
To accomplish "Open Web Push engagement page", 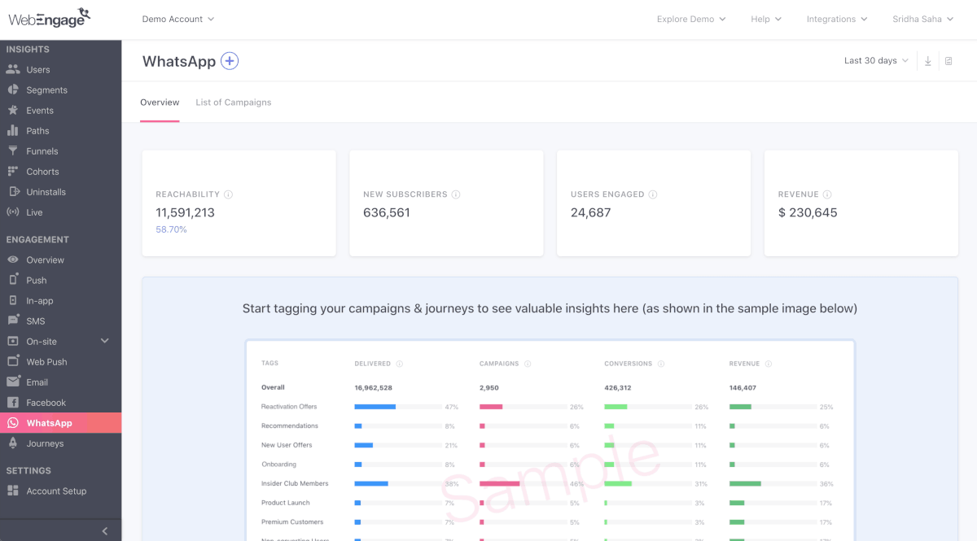I will tap(46, 362).
